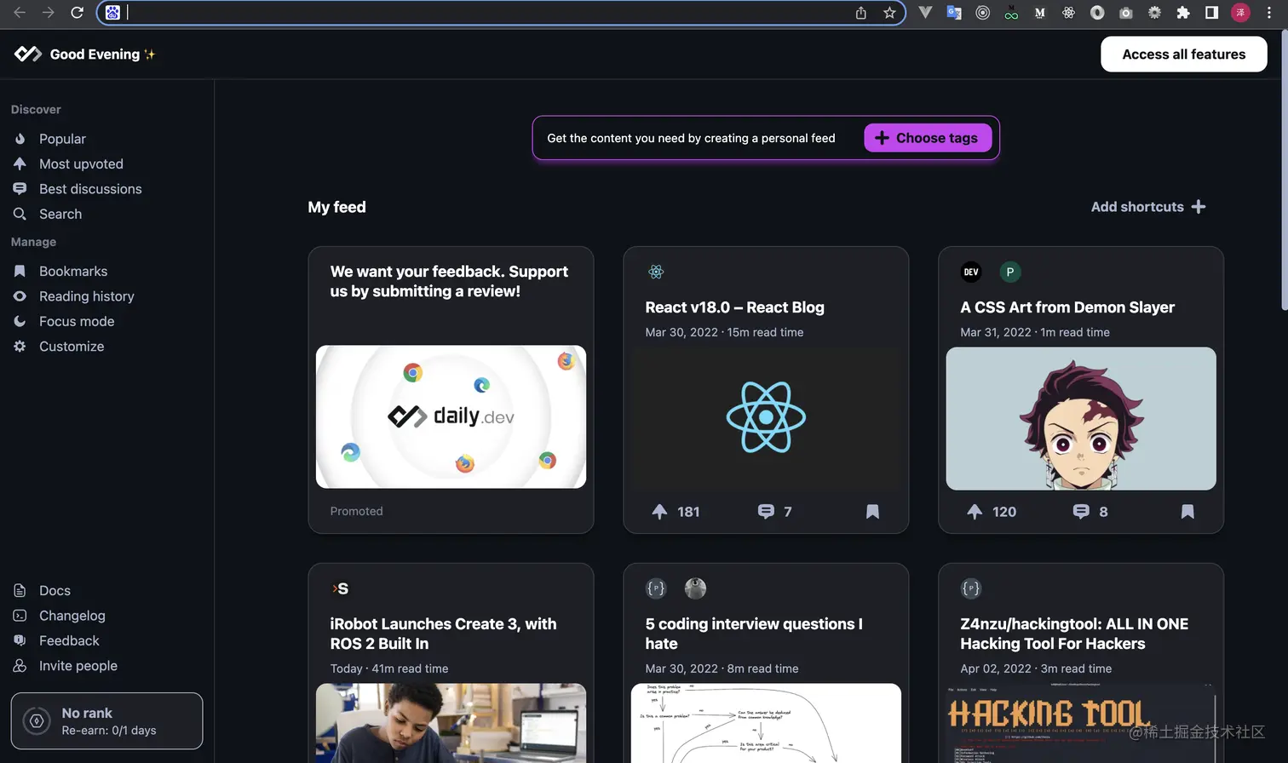
Task: Click React source icon on React post
Action: [656, 272]
